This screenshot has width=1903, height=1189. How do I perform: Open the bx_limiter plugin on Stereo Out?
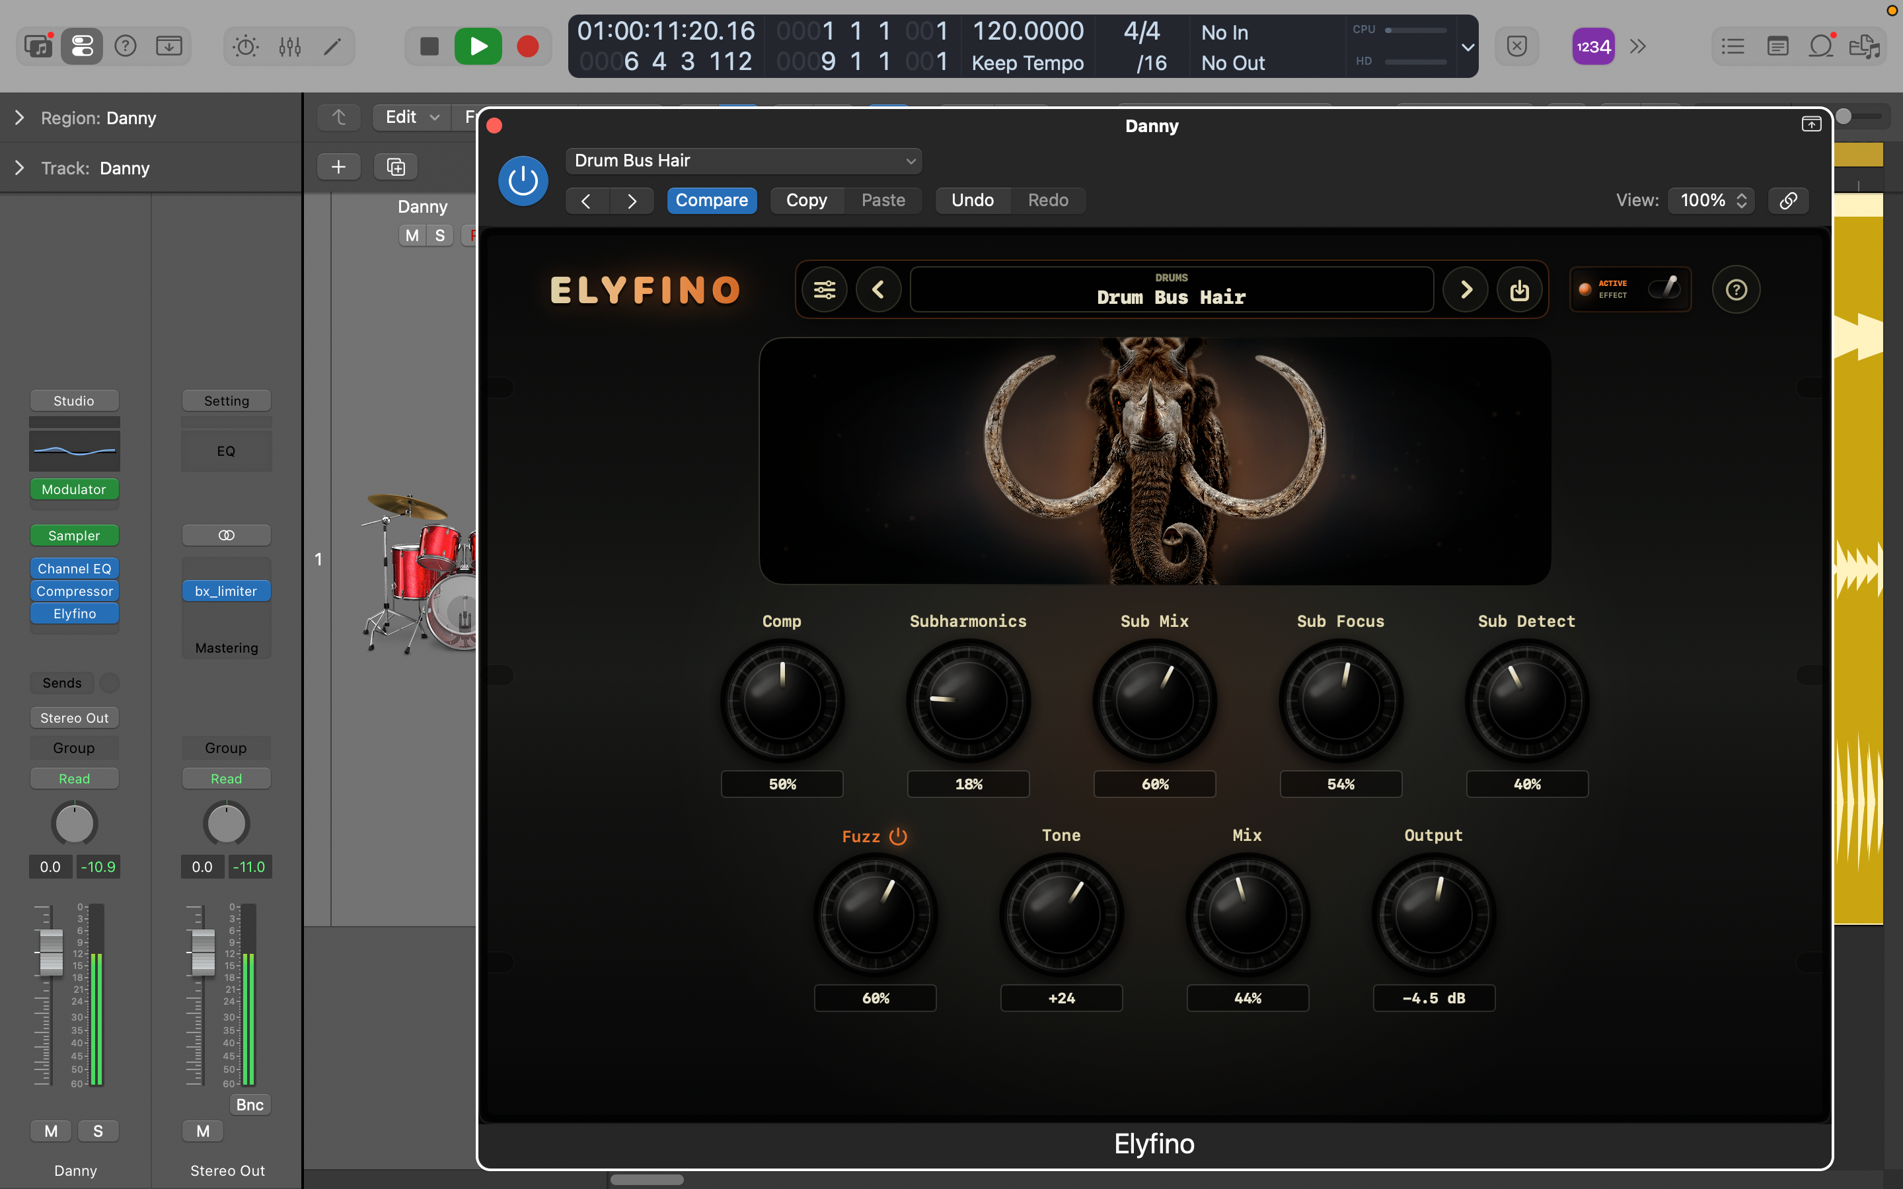[x=227, y=591]
